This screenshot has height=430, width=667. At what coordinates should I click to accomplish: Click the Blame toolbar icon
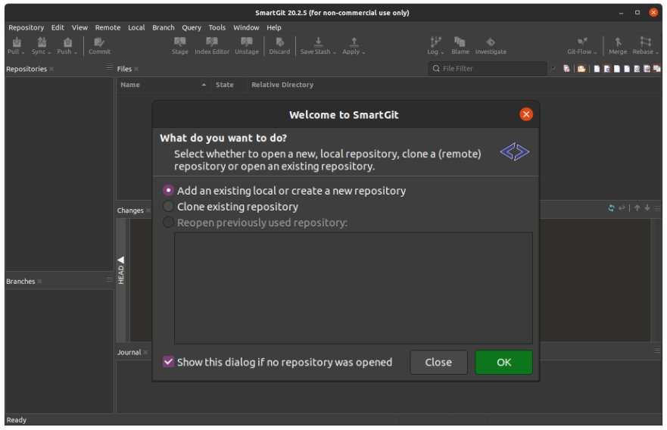pyautogui.click(x=460, y=42)
